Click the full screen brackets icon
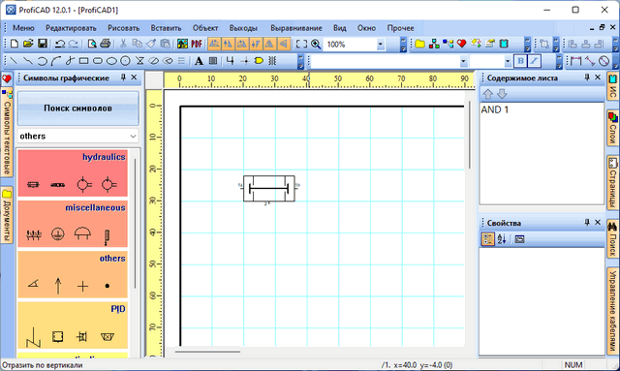This screenshot has height=371, width=620. [x=301, y=44]
